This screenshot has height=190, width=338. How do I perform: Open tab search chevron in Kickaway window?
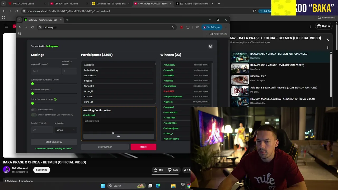coord(19,20)
